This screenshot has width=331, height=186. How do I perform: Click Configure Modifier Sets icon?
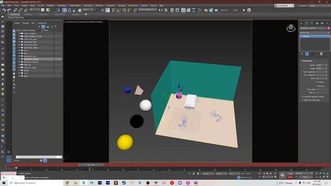point(321,54)
